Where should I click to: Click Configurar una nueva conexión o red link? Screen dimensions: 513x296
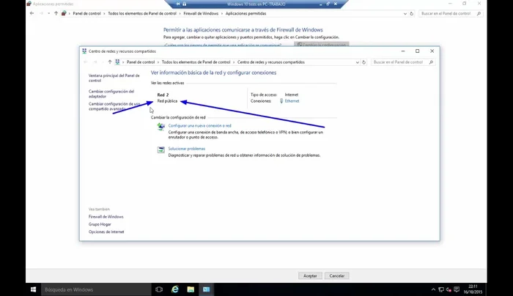pos(199,125)
